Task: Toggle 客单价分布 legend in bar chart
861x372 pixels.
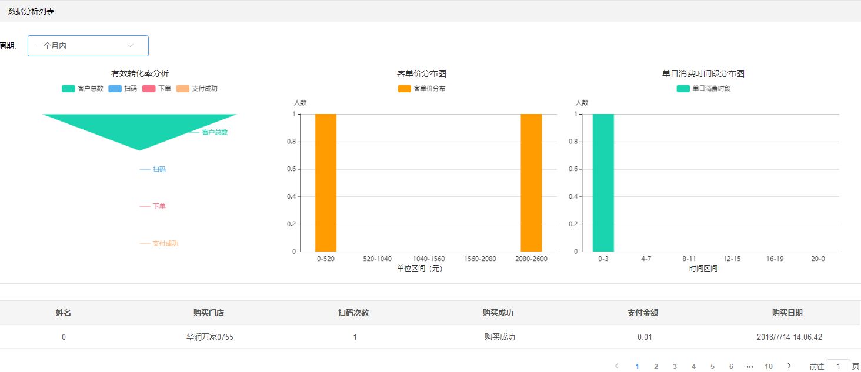Action: pos(422,89)
